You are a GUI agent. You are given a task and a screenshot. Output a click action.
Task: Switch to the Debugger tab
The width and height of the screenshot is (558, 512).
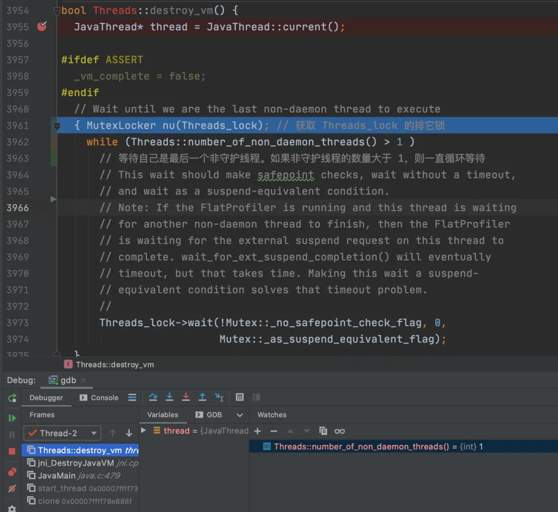(47, 397)
